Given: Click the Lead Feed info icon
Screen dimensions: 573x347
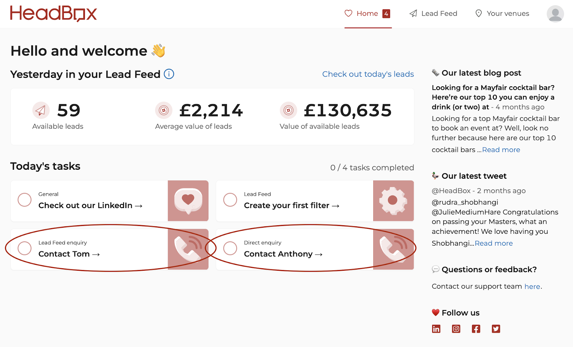Looking at the screenshot, I should [169, 74].
